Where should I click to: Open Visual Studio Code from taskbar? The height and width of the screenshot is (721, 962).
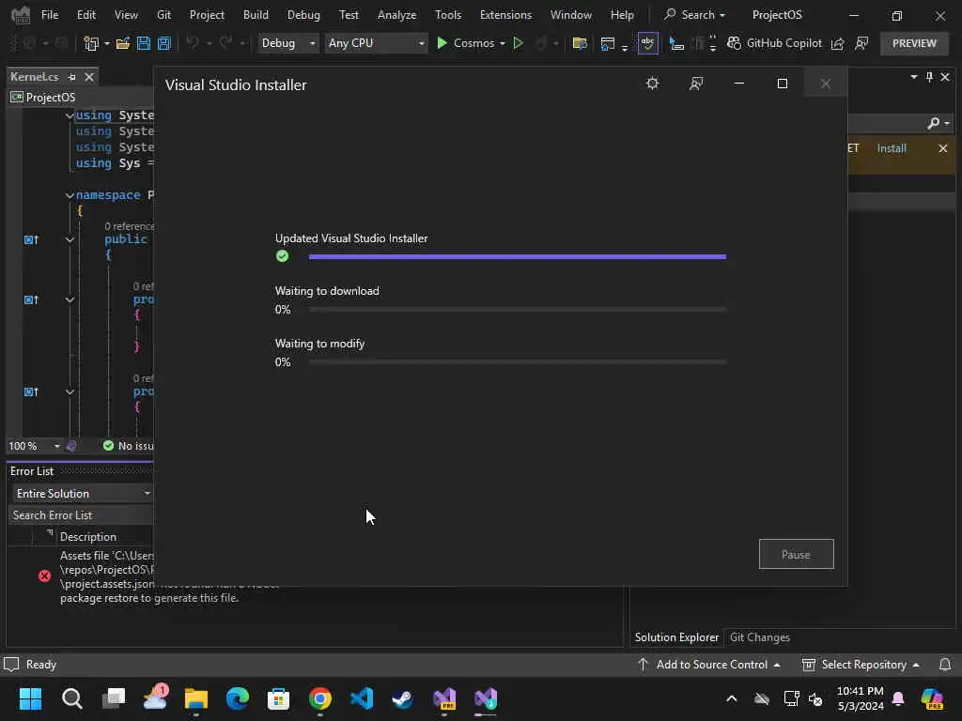click(x=362, y=698)
